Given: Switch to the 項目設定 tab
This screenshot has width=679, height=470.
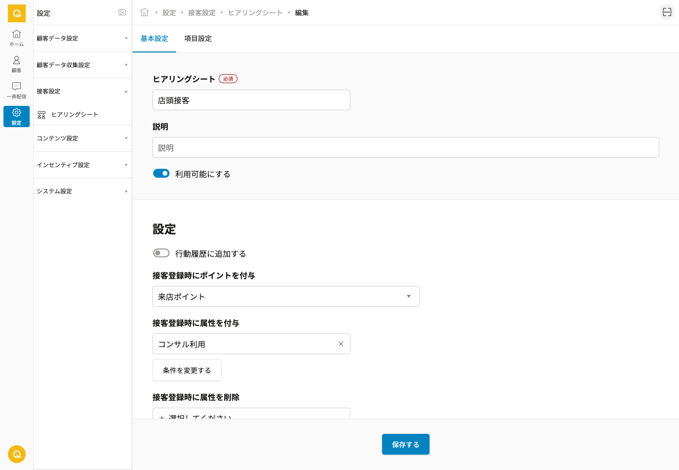Looking at the screenshot, I should point(198,39).
